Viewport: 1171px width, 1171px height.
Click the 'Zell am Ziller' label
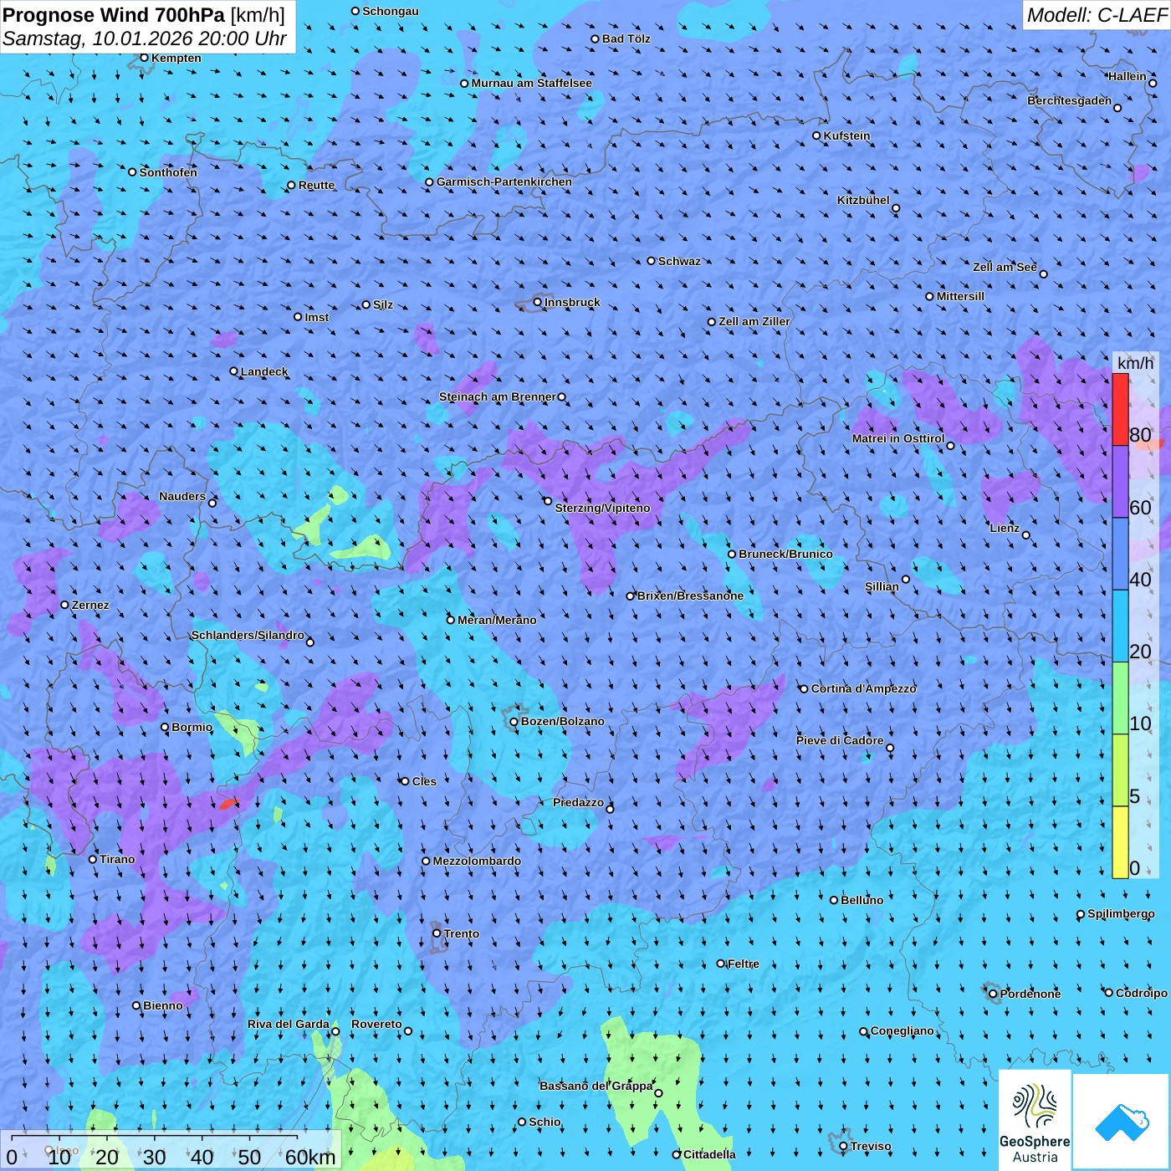coord(754,321)
